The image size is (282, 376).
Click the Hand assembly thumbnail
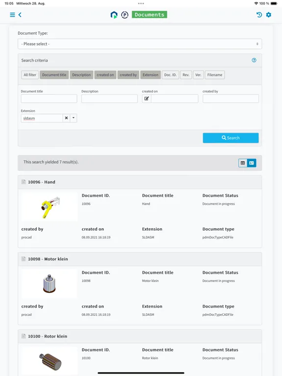[x=49, y=207]
